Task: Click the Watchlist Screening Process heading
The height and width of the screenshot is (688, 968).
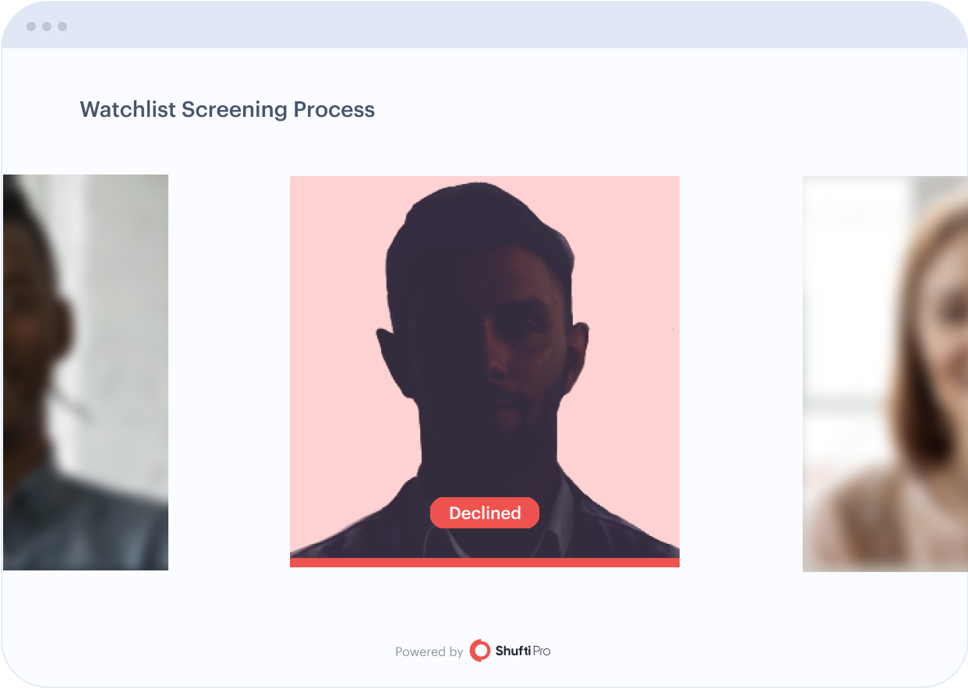Action: 227,110
